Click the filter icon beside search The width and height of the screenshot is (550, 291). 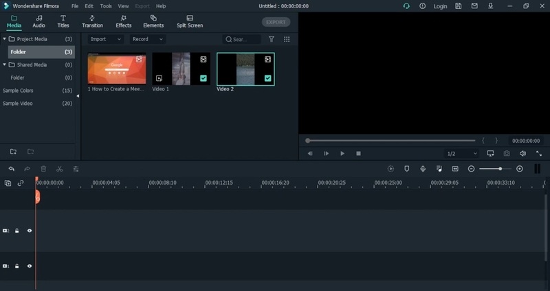272,39
